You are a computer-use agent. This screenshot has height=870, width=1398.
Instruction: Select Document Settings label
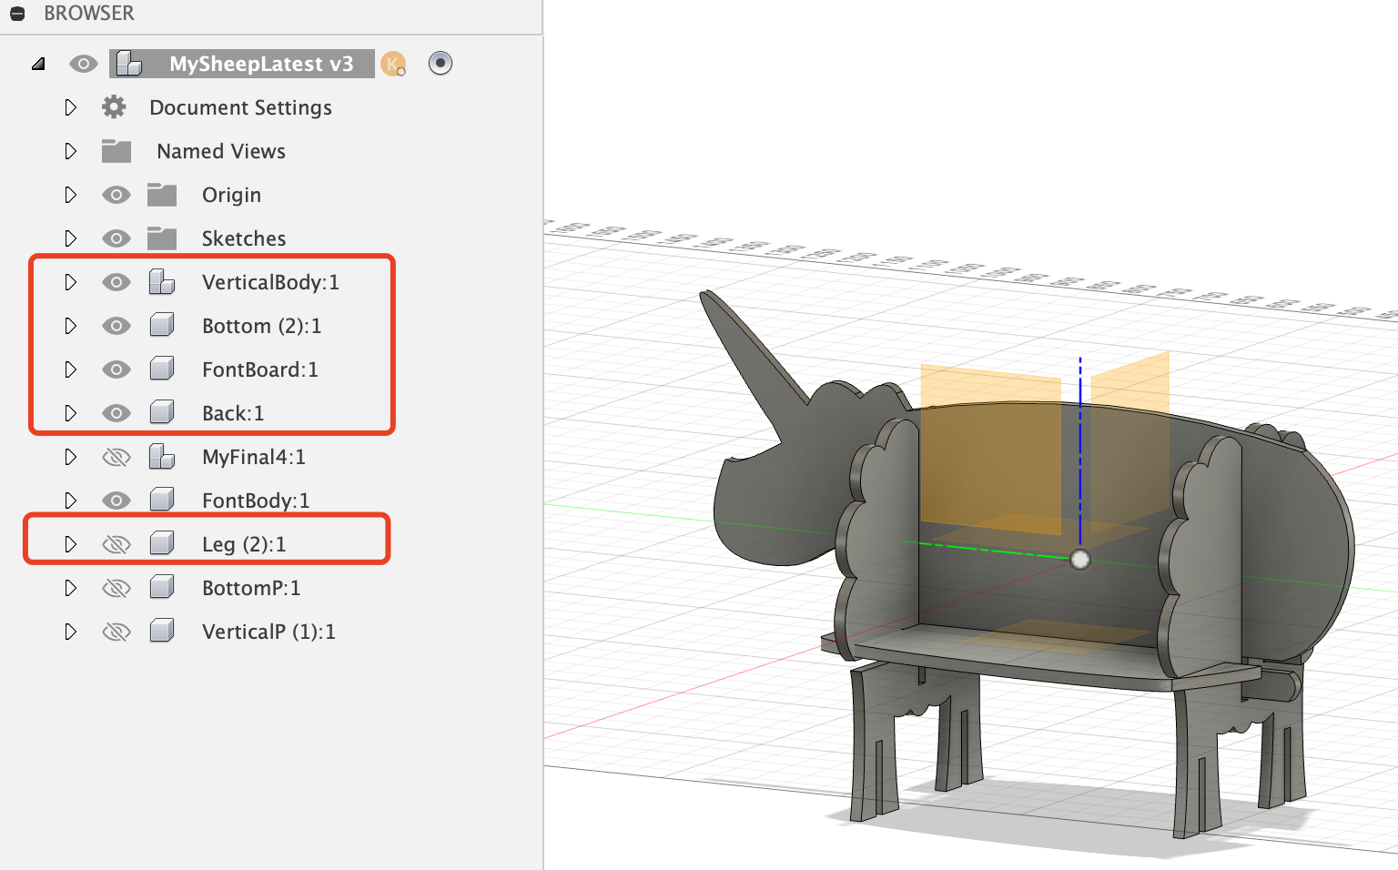pyautogui.click(x=240, y=107)
